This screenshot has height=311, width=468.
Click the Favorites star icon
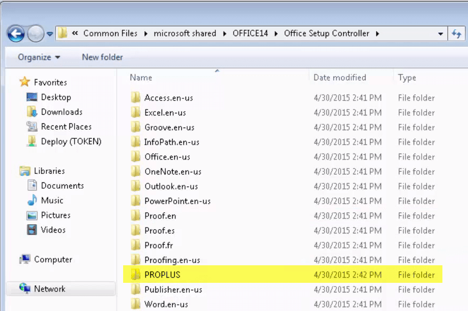tap(25, 82)
